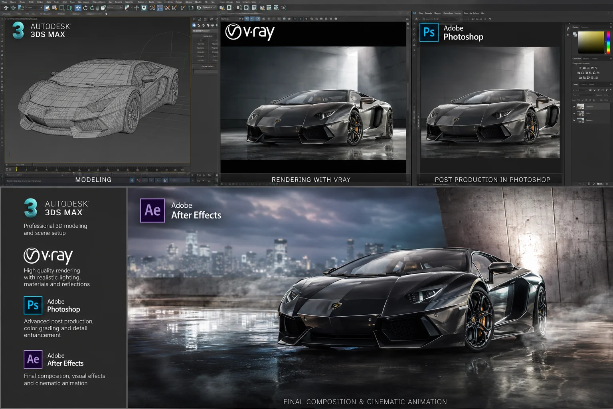613x409 pixels.
Task: Collapse the Name and Color rollout
Action: coord(205,66)
